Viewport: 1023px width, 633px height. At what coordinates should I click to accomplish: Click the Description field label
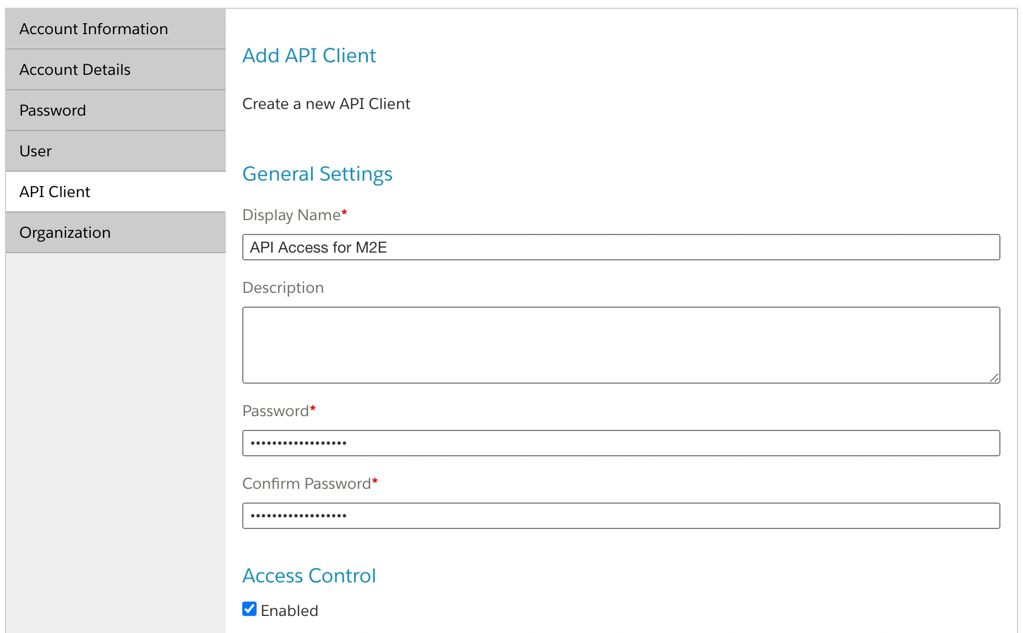point(283,287)
